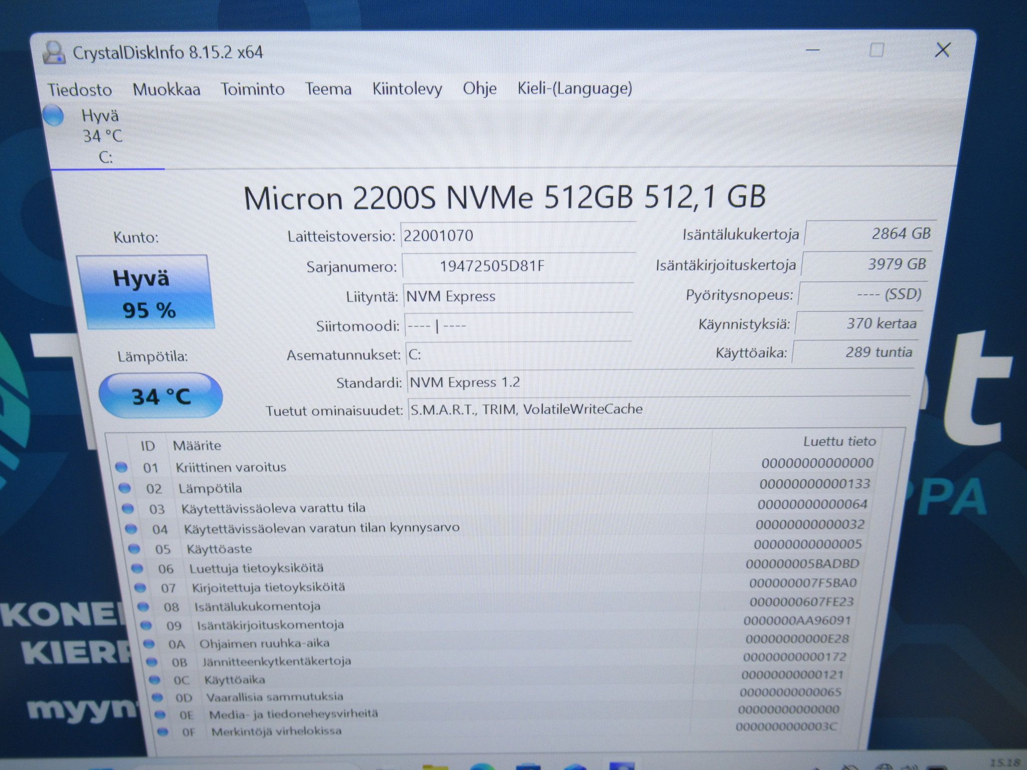Click the Asematunnukset field showing C:
The width and height of the screenshot is (1027, 770).
(519, 354)
